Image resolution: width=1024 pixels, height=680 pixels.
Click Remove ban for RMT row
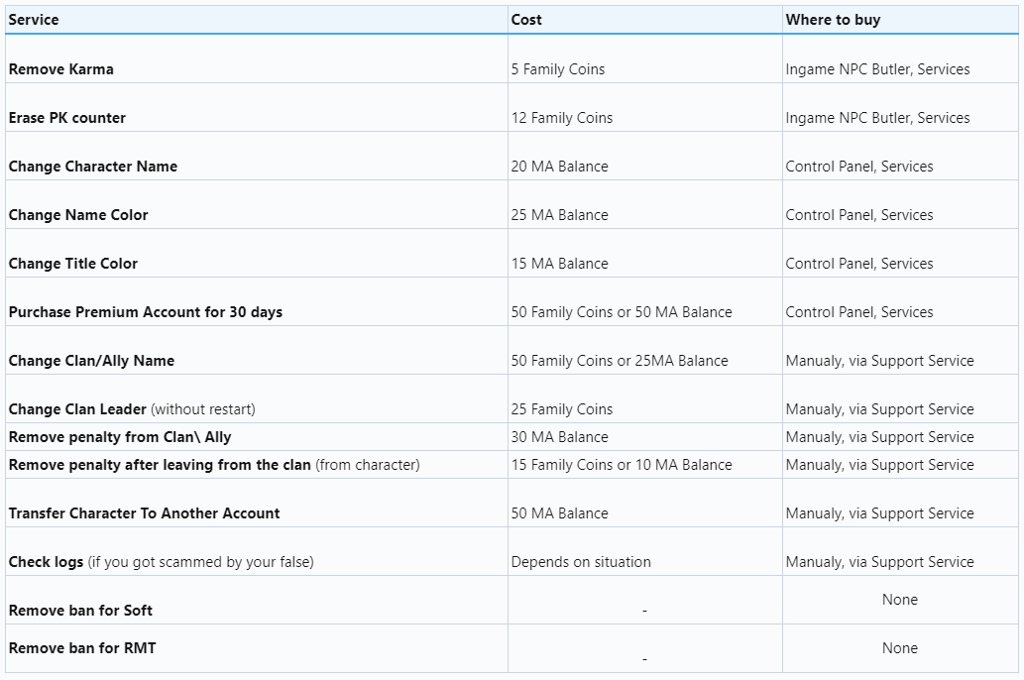pos(82,648)
